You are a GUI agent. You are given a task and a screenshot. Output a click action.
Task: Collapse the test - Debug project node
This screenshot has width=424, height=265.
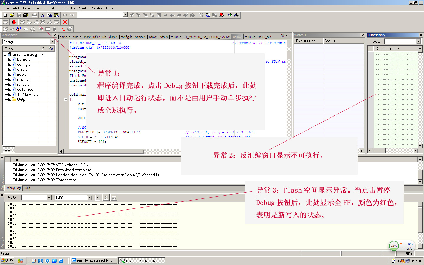pyautogui.click(x=5, y=54)
